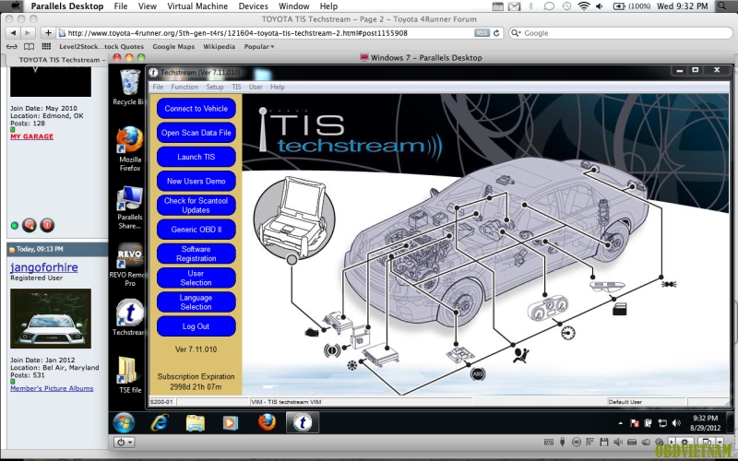Click Check for Scantool Updates
Image resolution: width=738 pixels, height=461 pixels.
196,206
